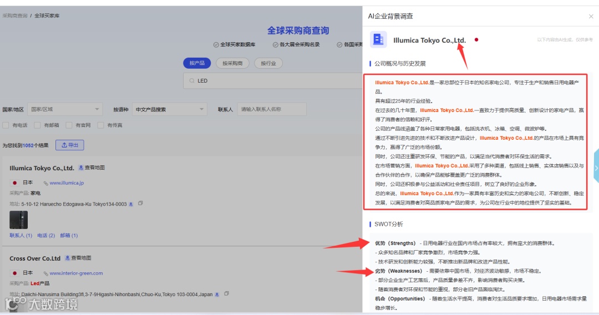This screenshot has width=599, height=315.
Task: Close the AI企业背景调查 panel
Action: point(591,17)
